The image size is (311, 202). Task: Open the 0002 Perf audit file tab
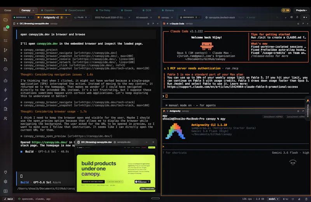(110, 17)
